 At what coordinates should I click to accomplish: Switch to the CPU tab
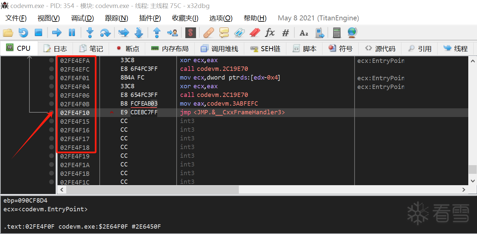19,48
